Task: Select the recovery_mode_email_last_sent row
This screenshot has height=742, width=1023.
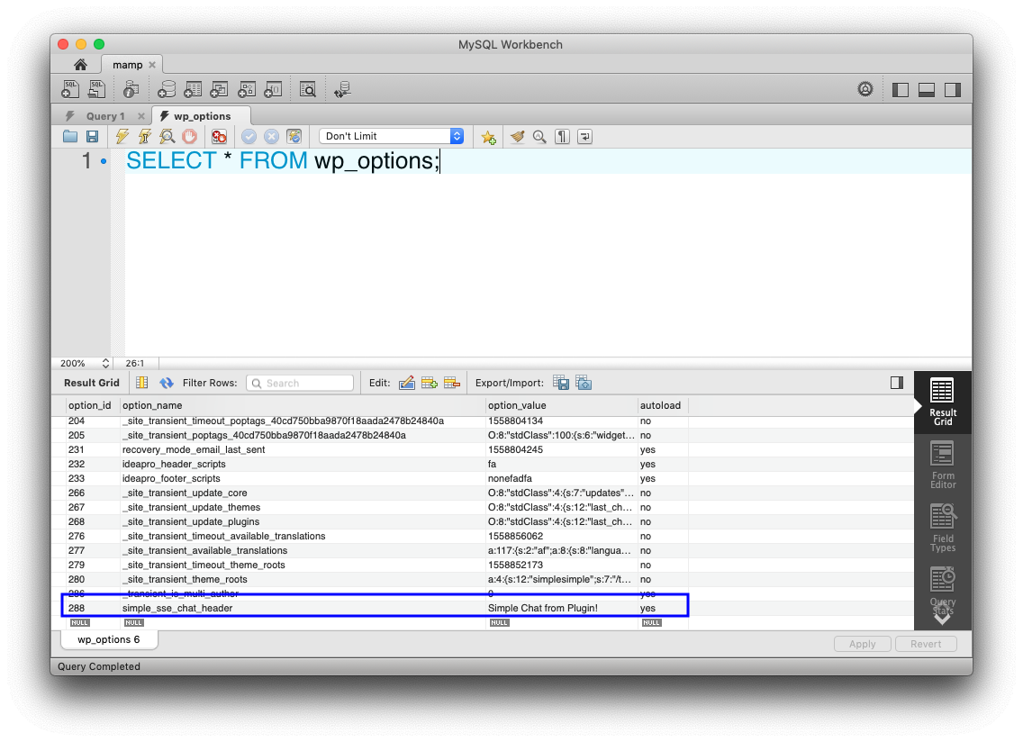Action: pos(377,449)
